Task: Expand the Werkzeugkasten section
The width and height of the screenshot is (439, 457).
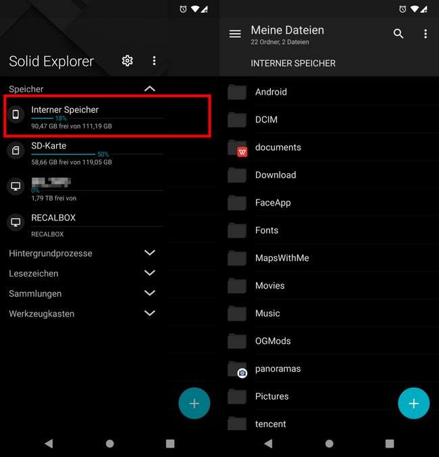Action: (x=150, y=313)
